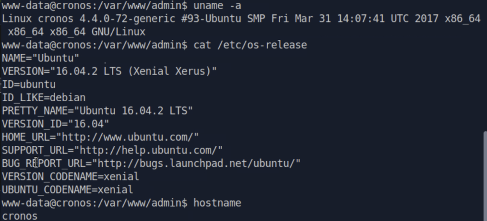Click the VERSION_CODENAME=xenial line
Image resolution: width=487 pixels, height=221 pixels.
point(70,177)
